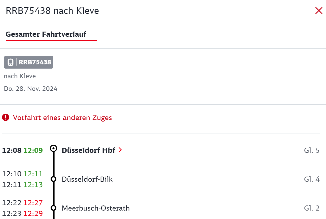Screen dimensions: 326x219
Task: Select the Düsseldorf-Bilk stop name
Action: coord(87,179)
